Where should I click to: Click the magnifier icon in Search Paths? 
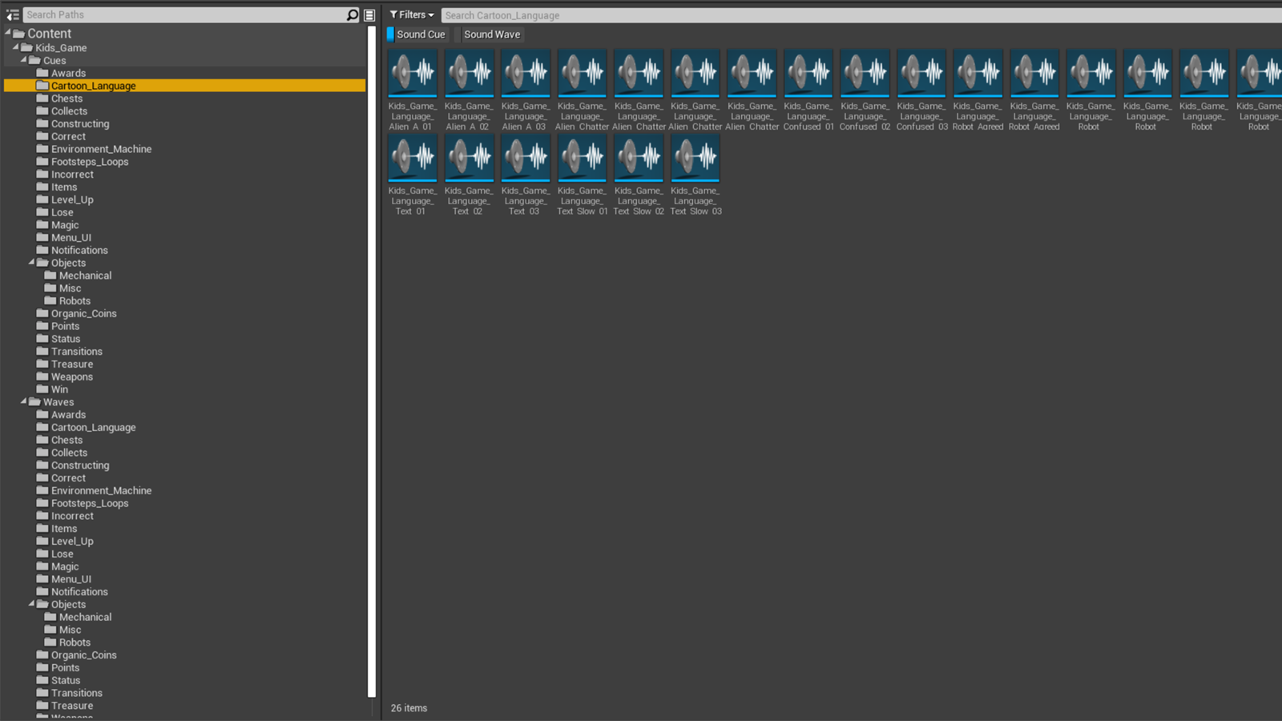pos(352,15)
